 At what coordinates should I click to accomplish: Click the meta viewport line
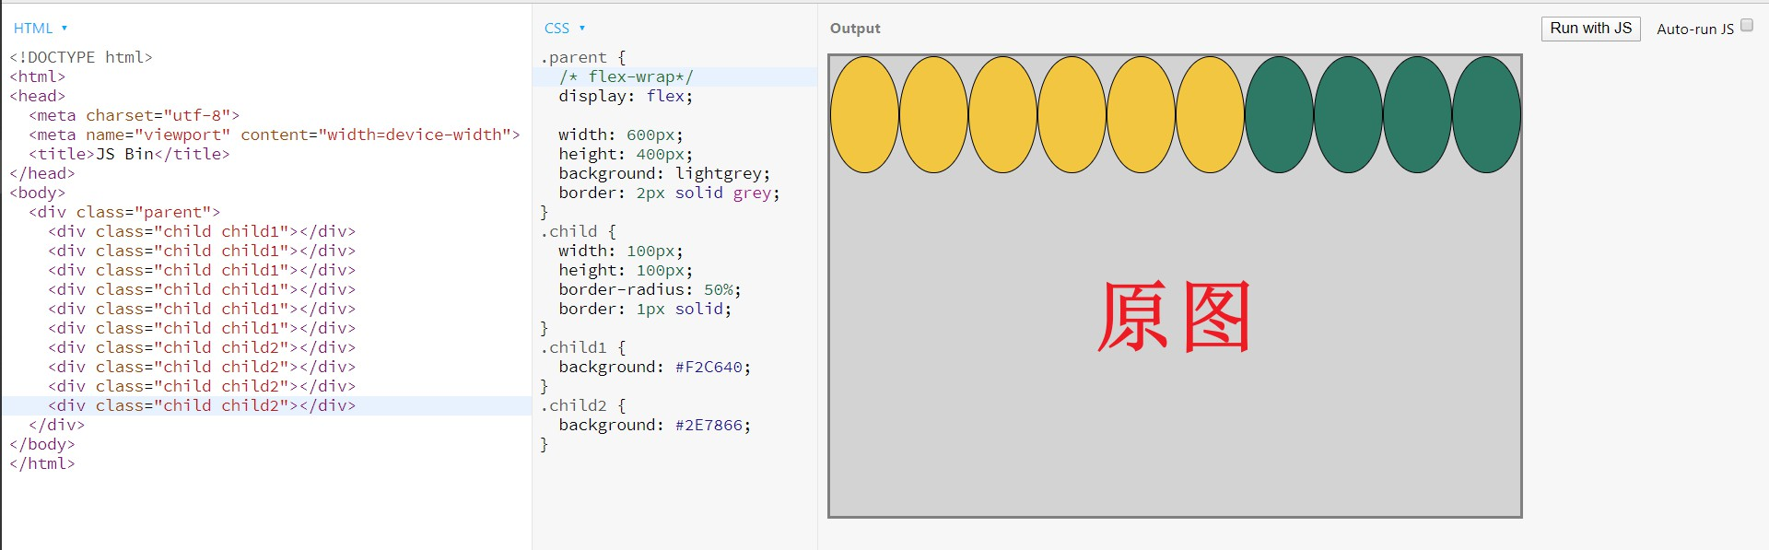(x=275, y=135)
